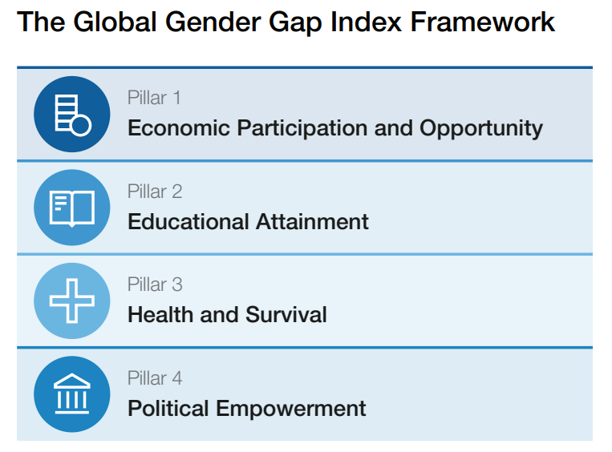The width and height of the screenshot is (612, 452).
Task: Select the "Pillar 2" label
Action: [155, 192]
